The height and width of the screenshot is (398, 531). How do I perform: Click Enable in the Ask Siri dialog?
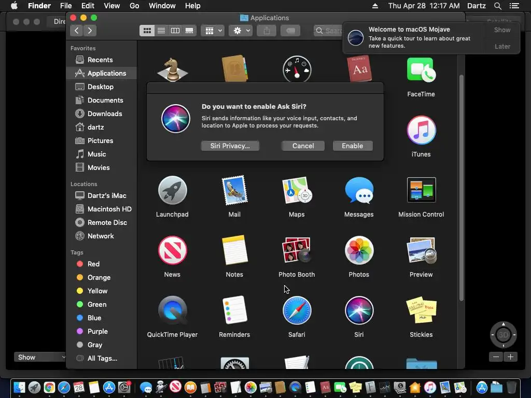pyautogui.click(x=353, y=146)
